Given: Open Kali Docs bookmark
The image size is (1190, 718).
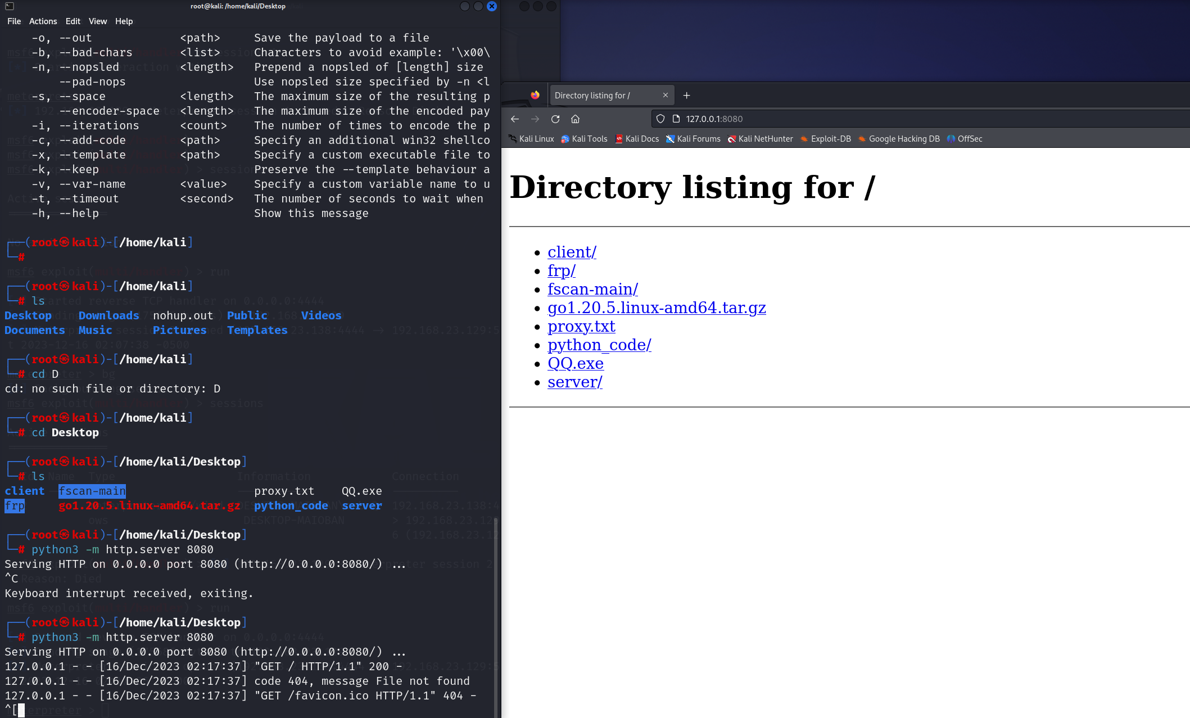Looking at the screenshot, I should coord(637,139).
